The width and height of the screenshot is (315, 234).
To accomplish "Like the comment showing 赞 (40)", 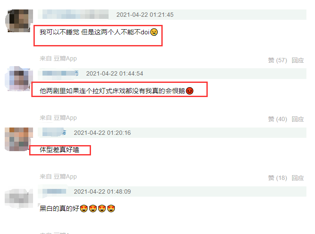I will coord(277,119).
